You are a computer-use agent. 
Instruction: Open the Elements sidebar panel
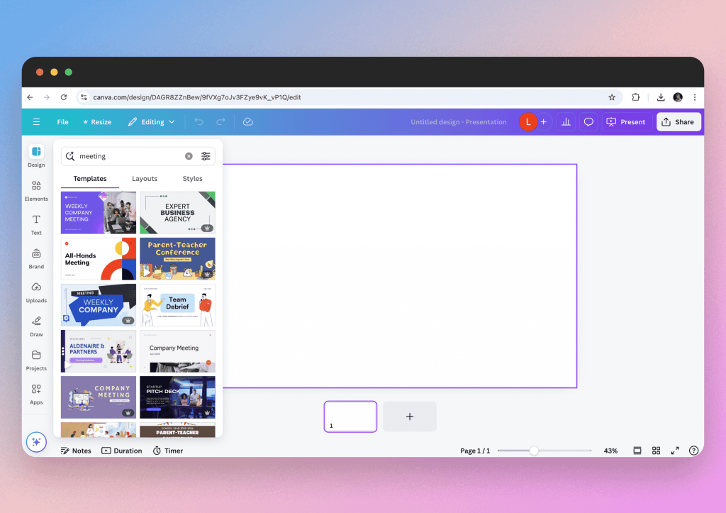[36, 191]
